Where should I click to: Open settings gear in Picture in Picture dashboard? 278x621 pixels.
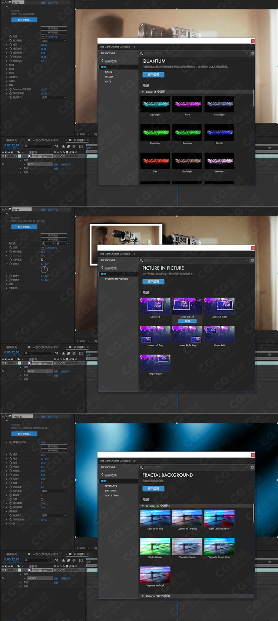coord(252,260)
